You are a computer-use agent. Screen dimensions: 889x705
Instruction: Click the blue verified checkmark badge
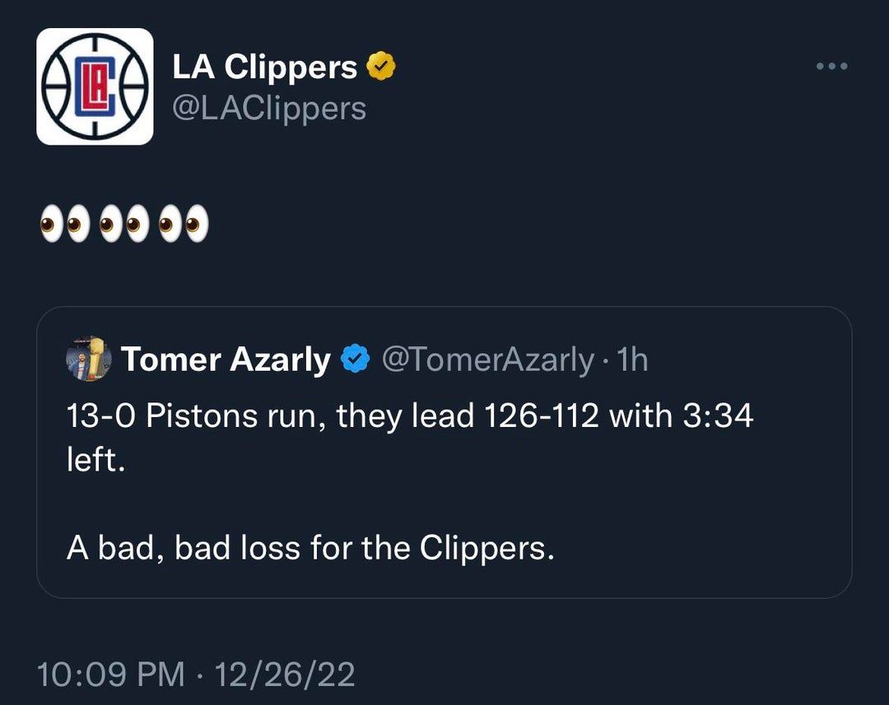356,359
